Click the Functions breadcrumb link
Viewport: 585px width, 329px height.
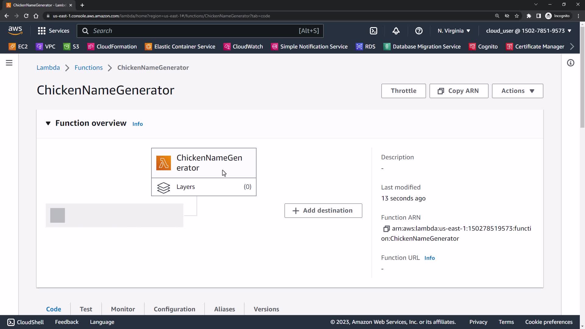coord(88,68)
